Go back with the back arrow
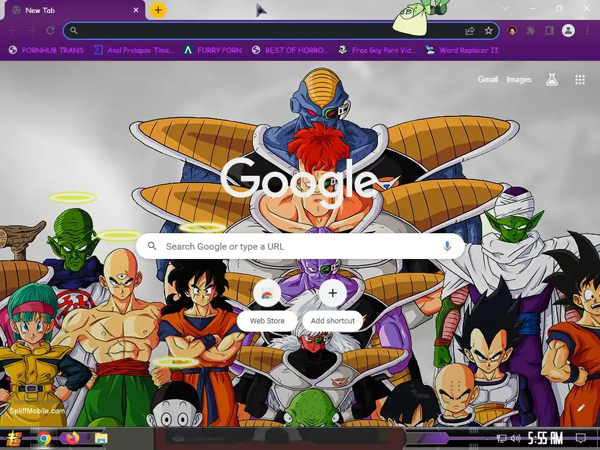Image resolution: width=600 pixels, height=450 pixels. (x=12, y=30)
